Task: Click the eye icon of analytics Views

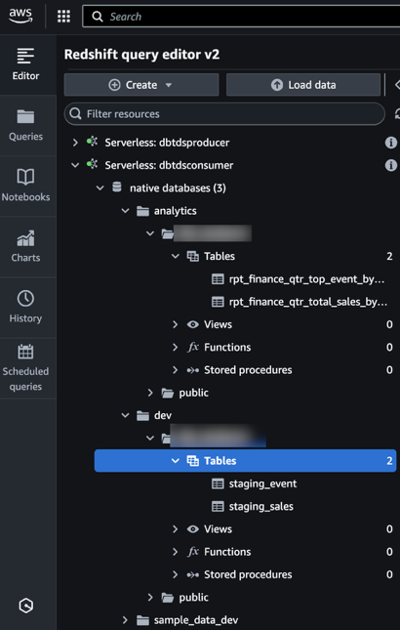Action: 193,324
